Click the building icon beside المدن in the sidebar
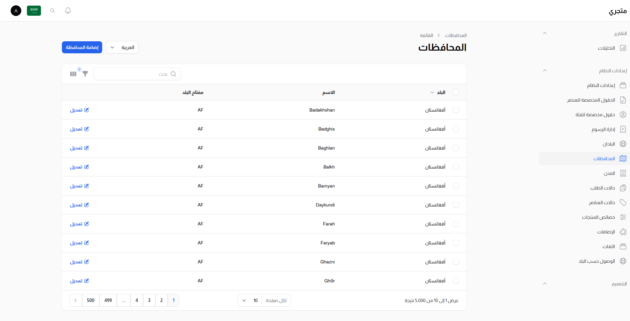 623,173
